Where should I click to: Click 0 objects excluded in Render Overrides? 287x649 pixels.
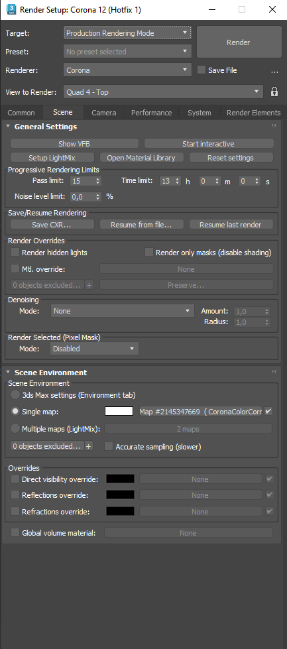tap(47, 285)
